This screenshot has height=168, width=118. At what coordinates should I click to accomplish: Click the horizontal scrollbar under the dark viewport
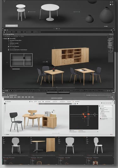pos(57,88)
